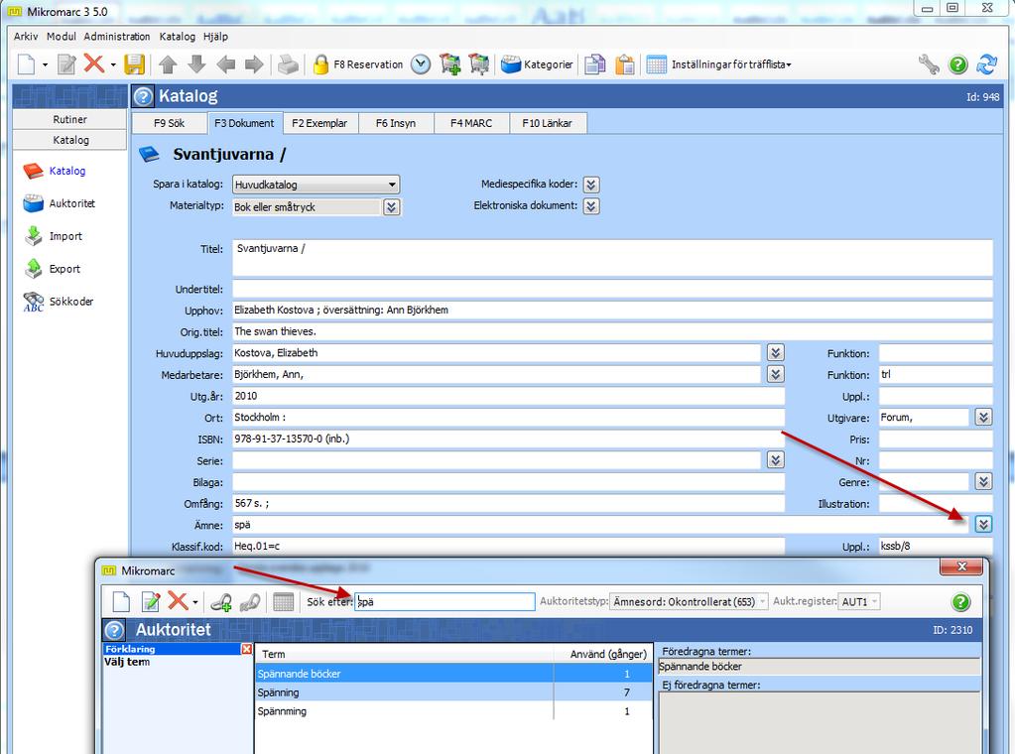Open the Administration menu
1015x754 pixels.
116,37
